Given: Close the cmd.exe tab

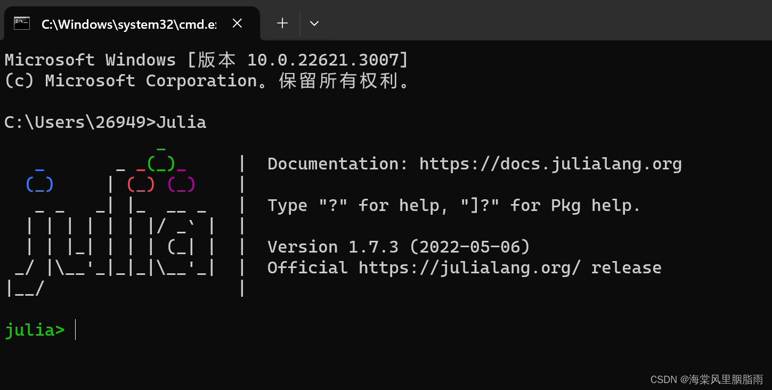Looking at the screenshot, I should point(237,23).
